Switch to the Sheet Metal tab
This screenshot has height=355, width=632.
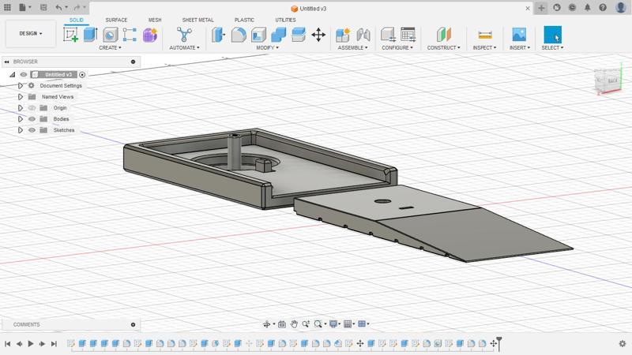(x=197, y=20)
